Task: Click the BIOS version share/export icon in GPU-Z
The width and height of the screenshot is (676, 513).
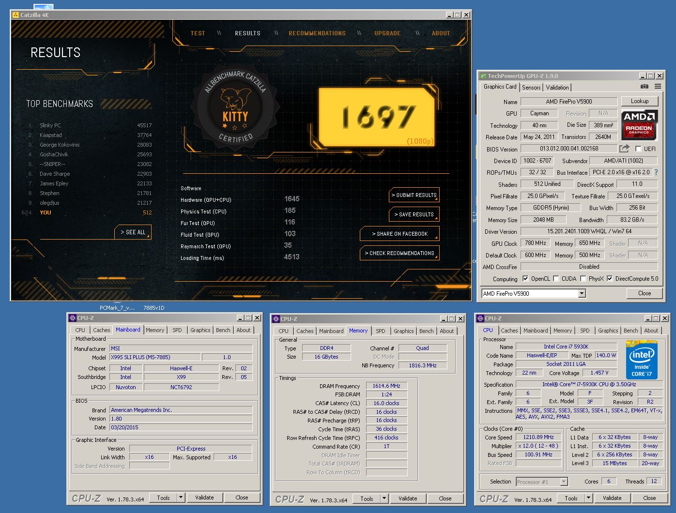Action: pos(625,149)
